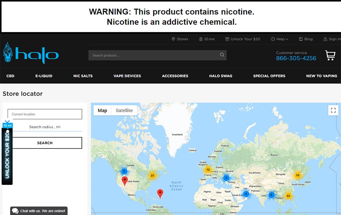Open the yellow cluster marked 53
The image size is (341, 215).
288,196
